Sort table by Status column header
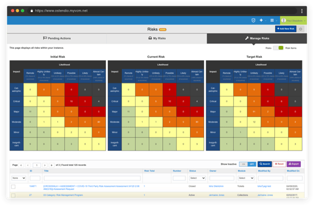314x206 pixels. (x=193, y=171)
